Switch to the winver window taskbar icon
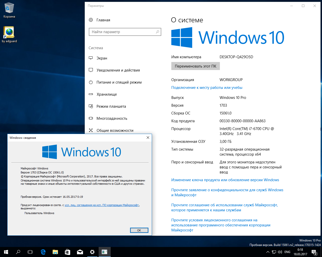The image size is (322, 257). coord(104,252)
